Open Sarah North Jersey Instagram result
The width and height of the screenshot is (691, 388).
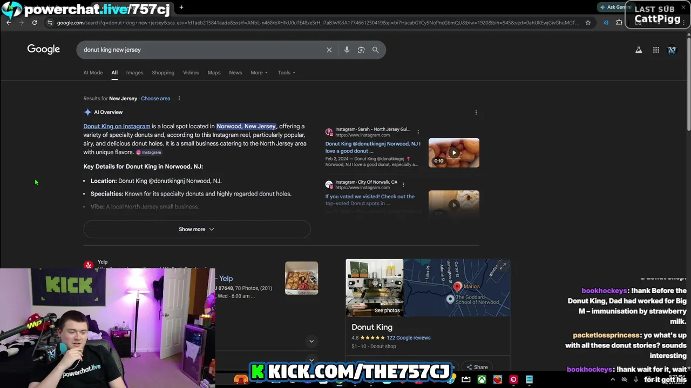pos(372,147)
